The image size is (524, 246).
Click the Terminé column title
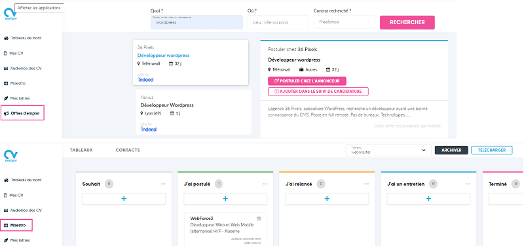(498, 184)
